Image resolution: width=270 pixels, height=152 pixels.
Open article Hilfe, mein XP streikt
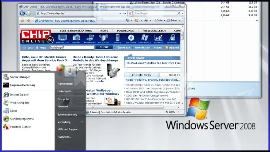[44, 59]
